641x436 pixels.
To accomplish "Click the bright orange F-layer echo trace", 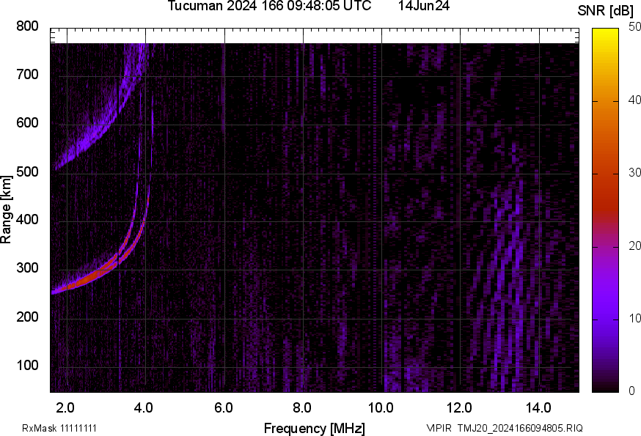I will point(92,279).
